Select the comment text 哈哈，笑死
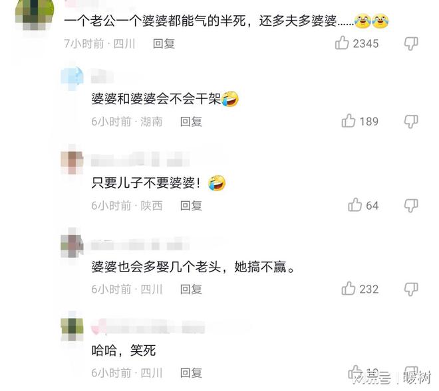This screenshot has height=391, width=439. tap(124, 351)
